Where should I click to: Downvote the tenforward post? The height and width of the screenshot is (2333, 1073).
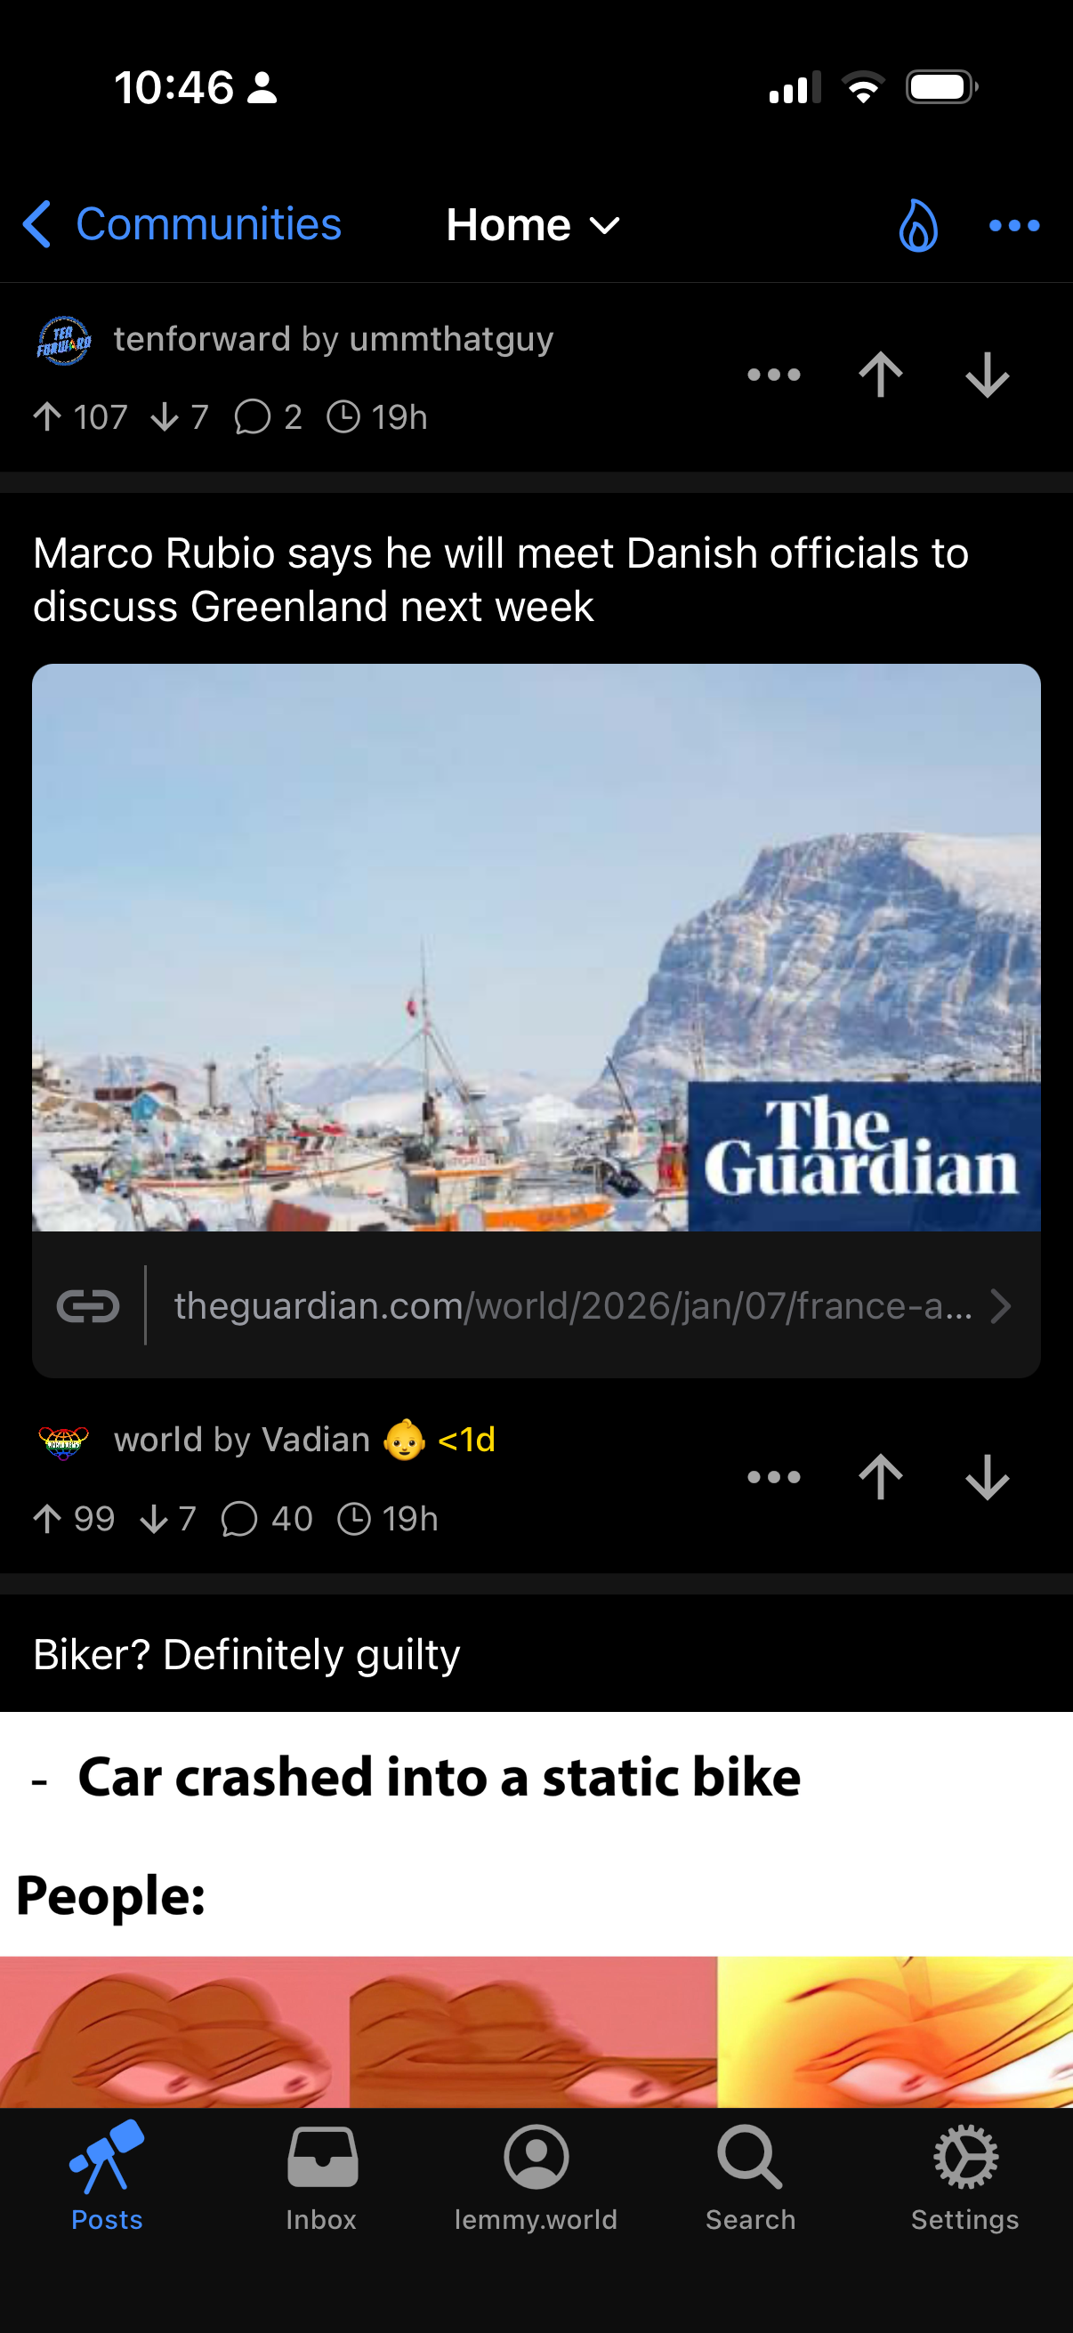[x=987, y=374]
